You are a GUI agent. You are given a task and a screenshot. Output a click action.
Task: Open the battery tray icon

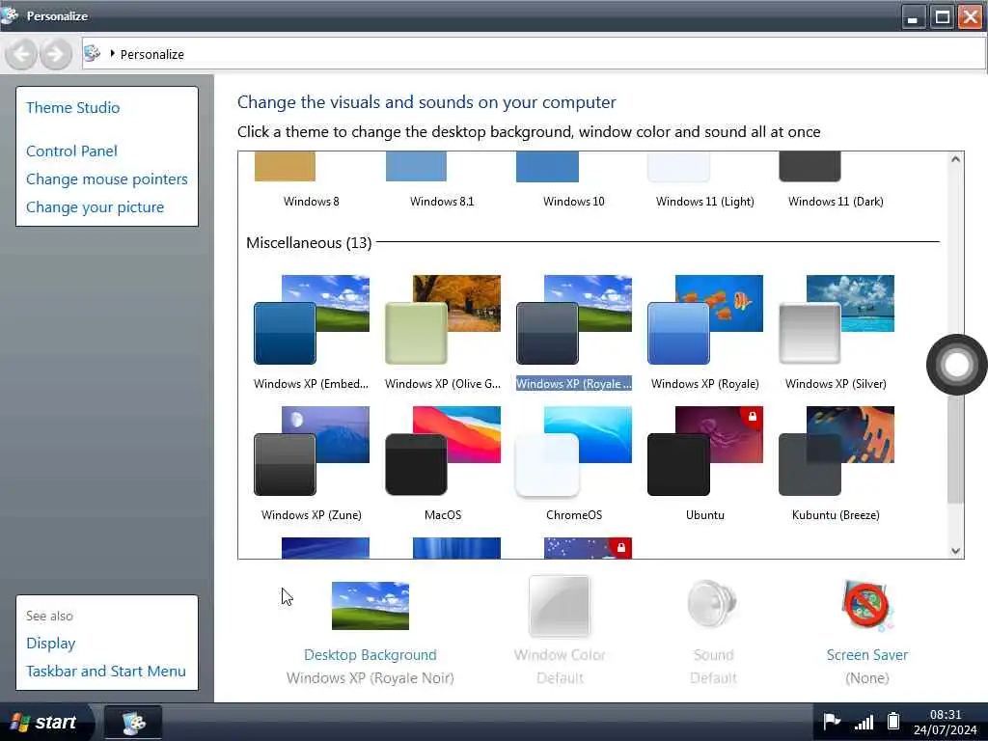click(892, 722)
